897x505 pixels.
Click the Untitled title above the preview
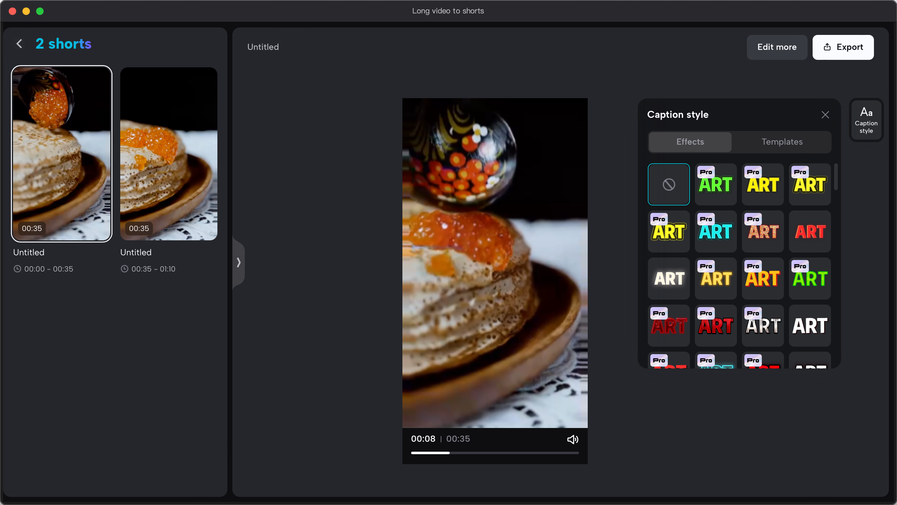click(x=263, y=47)
